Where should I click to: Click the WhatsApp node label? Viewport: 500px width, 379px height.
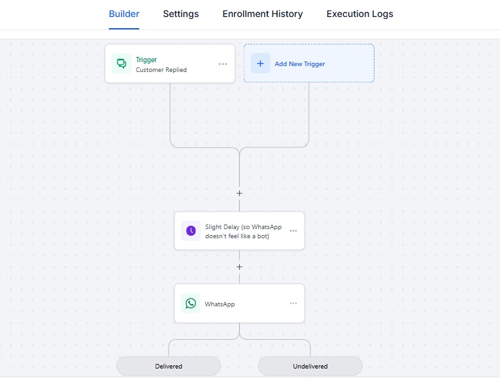pyautogui.click(x=220, y=304)
